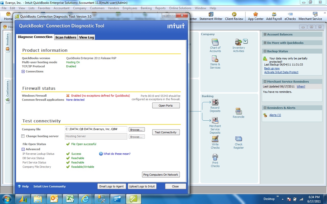
Task: Click the Desktop toolbar on taskbar
Action: tap(269, 199)
